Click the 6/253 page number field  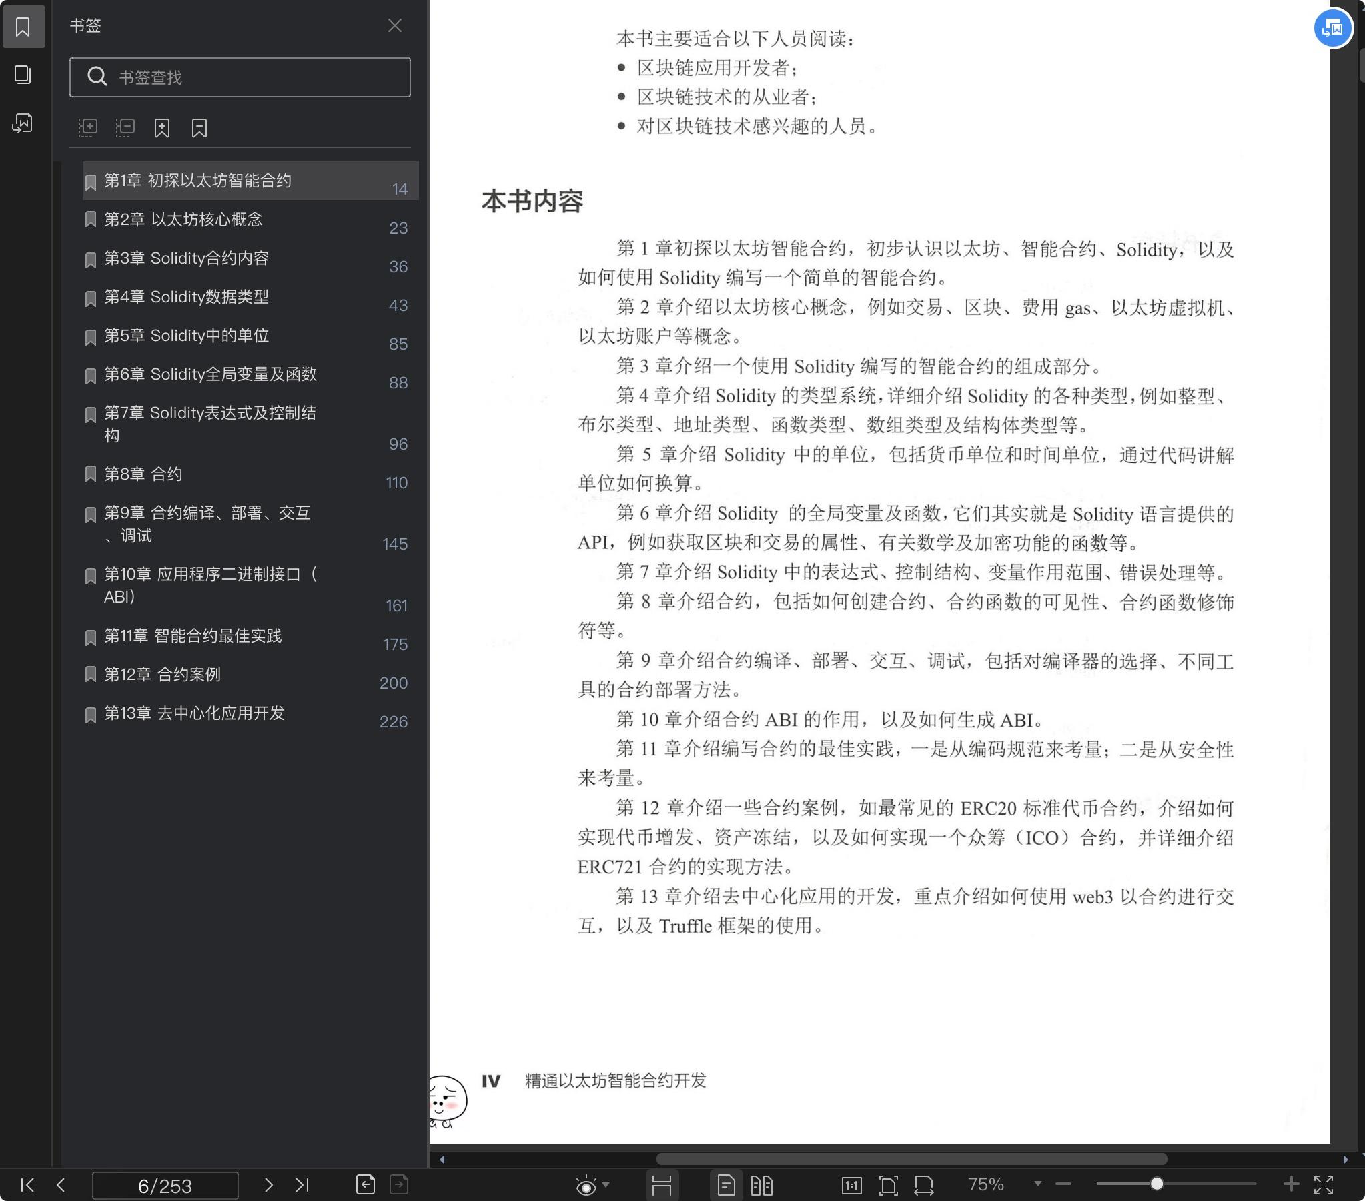pos(165,1186)
